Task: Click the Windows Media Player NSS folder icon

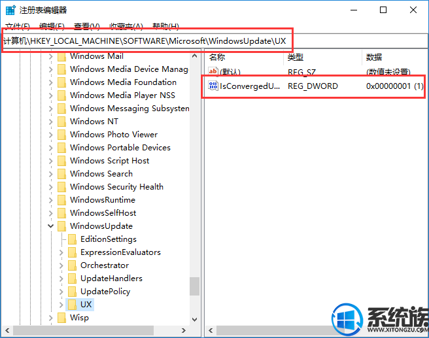Action: tap(62, 95)
